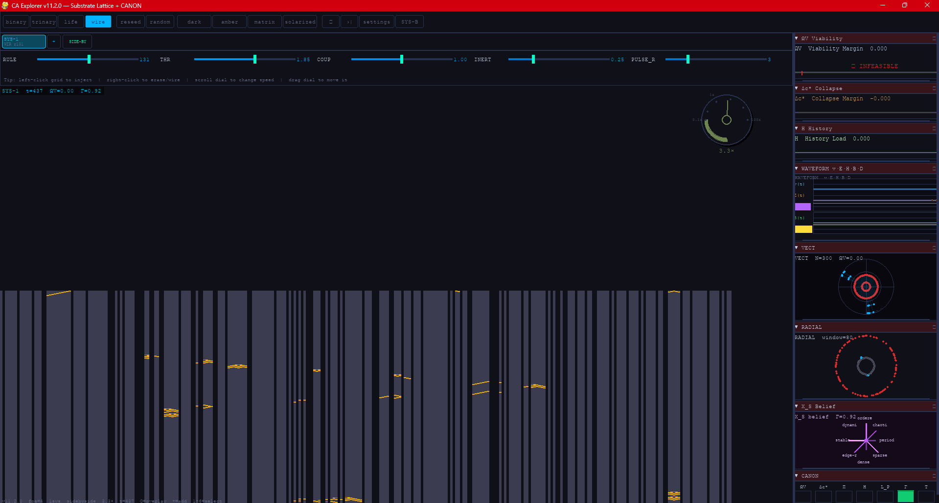939x503 pixels.
Task: Click the yellow waveform channel swatch
Action: click(x=803, y=229)
